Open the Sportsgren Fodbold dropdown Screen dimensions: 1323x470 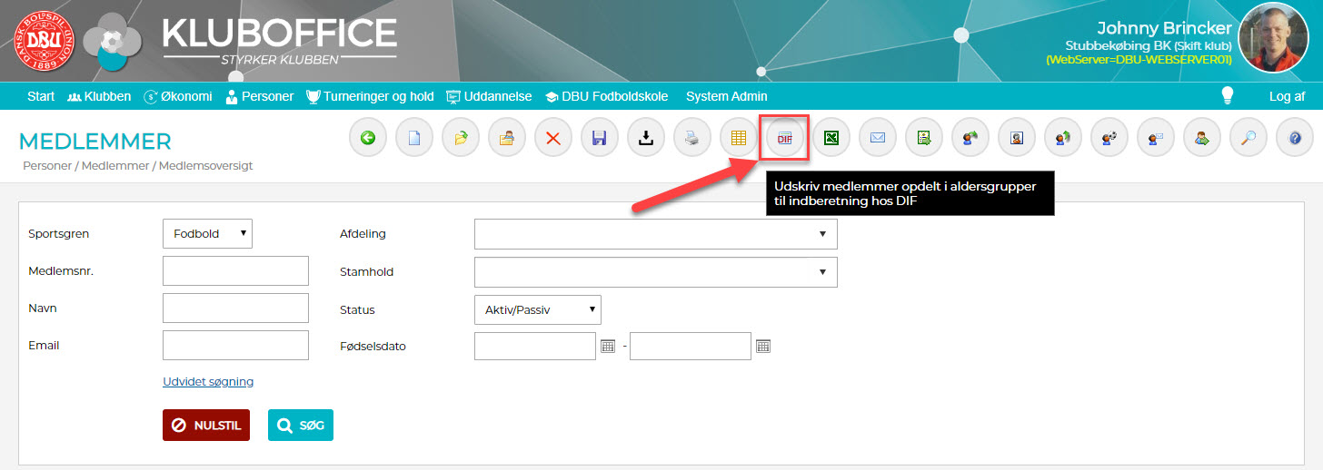point(207,233)
